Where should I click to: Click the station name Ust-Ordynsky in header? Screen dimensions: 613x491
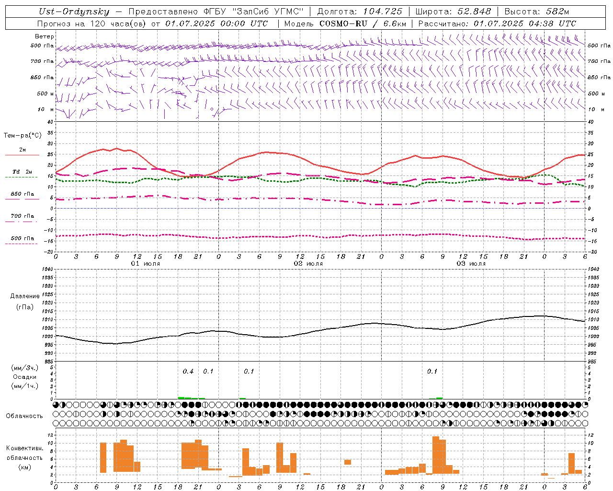pos(74,12)
